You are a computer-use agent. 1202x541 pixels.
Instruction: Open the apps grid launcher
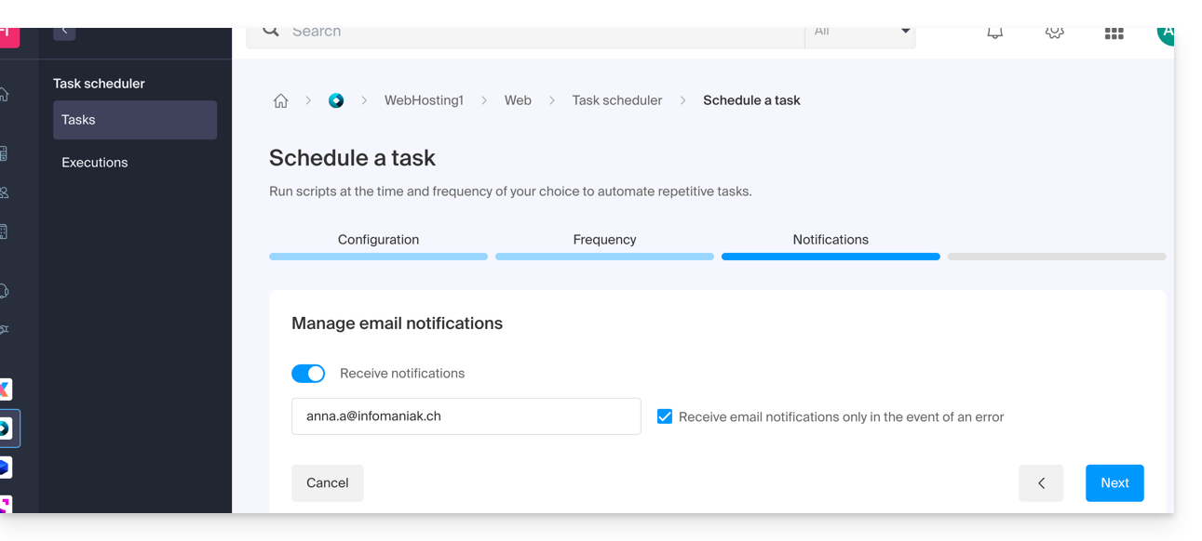pyautogui.click(x=1114, y=33)
